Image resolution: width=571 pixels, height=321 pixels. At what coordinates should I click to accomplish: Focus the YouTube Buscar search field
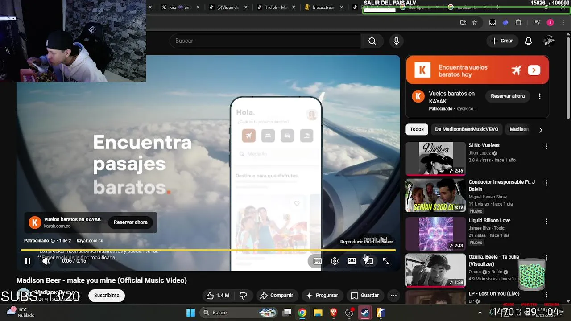coord(265,41)
